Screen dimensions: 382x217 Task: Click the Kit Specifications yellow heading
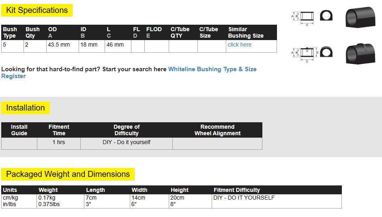point(37,11)
